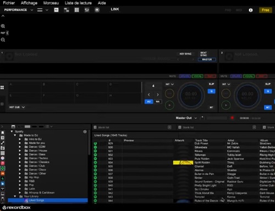Double the loop length with the right arrow
Image resolution: width=275 pixels, height=211 pixels.
158,95
